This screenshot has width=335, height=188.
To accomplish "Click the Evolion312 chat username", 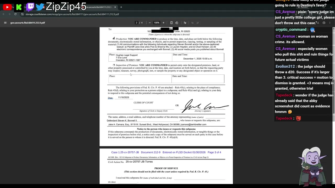I will (285, 67).
